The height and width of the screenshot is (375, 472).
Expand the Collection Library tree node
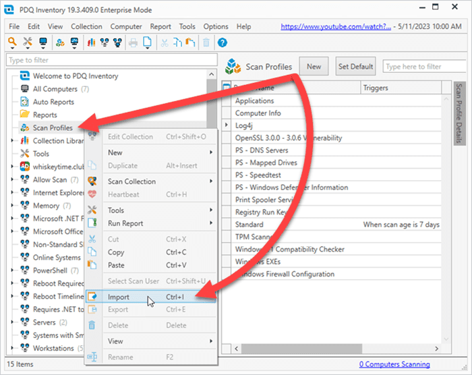(x=12, y=141)
